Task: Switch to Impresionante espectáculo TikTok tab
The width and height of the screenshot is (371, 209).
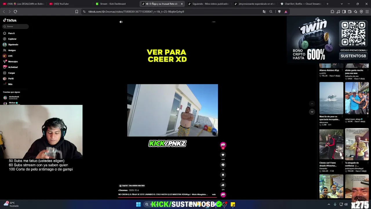Action: [255, 4]
